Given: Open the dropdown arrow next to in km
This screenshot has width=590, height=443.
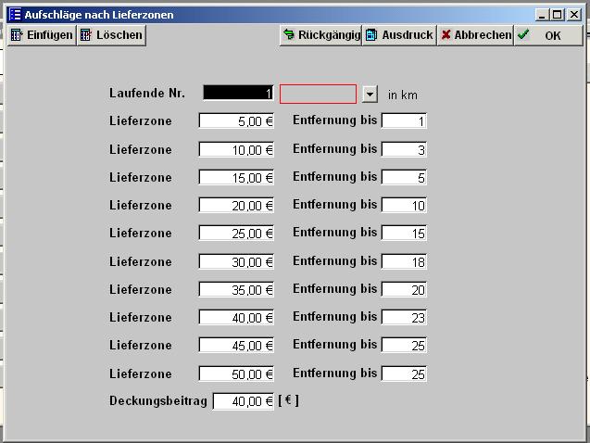Looking at the screenshot, I should 370,95.
